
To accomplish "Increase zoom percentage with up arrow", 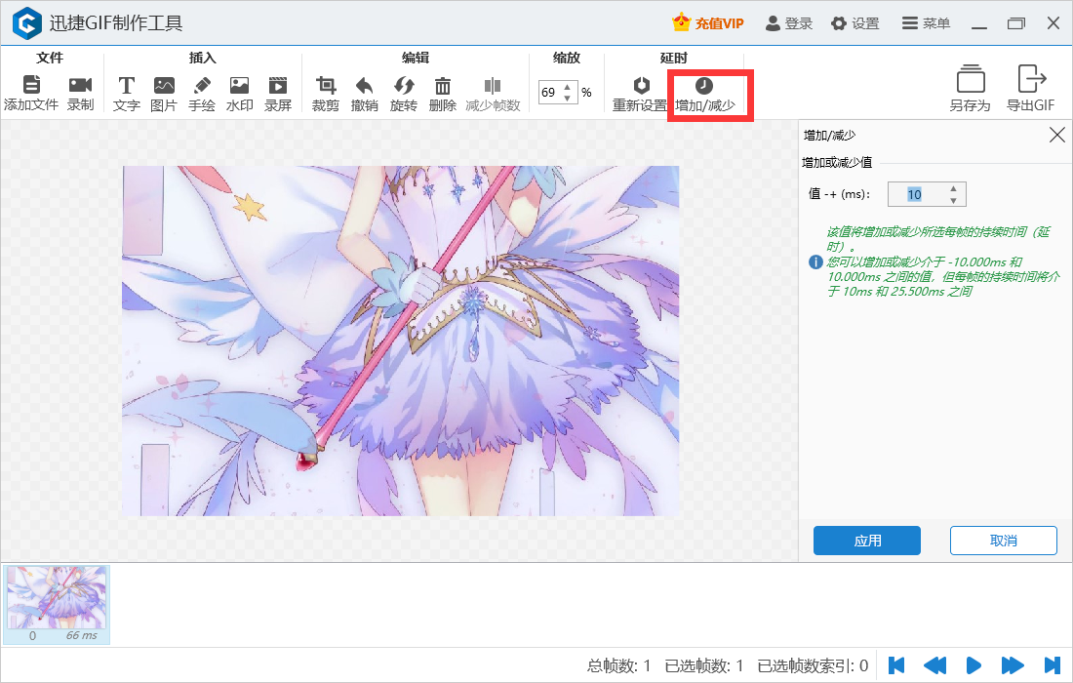I will (568, 86).
